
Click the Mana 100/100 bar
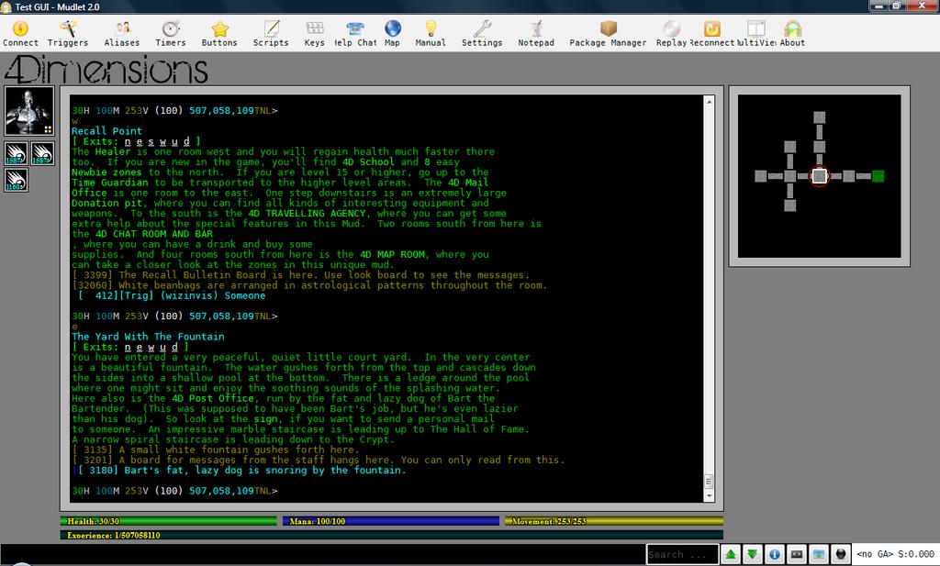pyautogui.click(x=391, y=521)
